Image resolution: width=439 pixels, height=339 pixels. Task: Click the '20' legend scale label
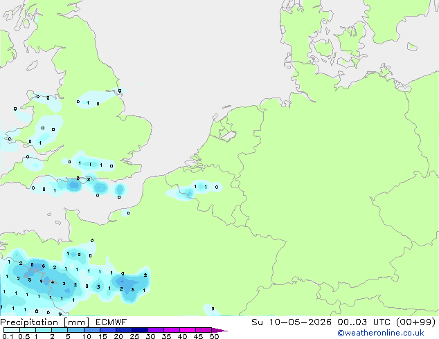[118, 336]
